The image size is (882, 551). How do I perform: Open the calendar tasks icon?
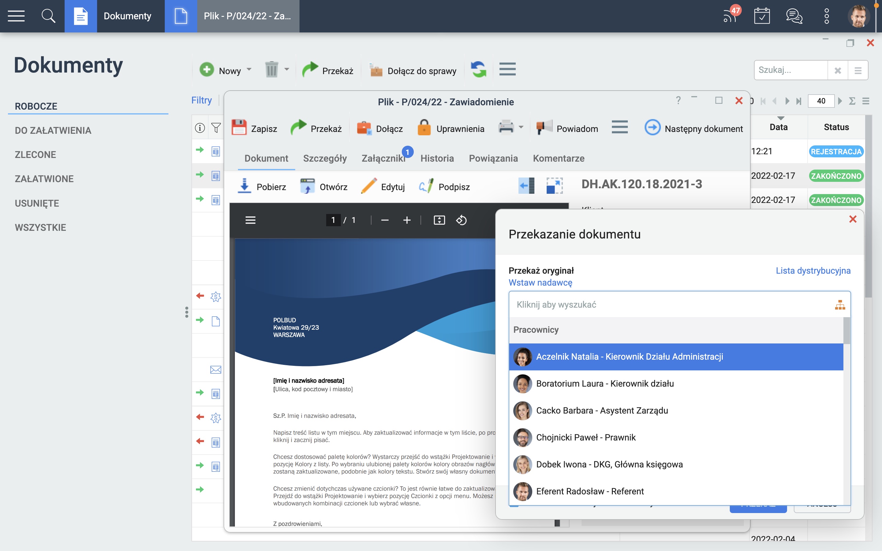pyautogui.click(x=762, y=16)
